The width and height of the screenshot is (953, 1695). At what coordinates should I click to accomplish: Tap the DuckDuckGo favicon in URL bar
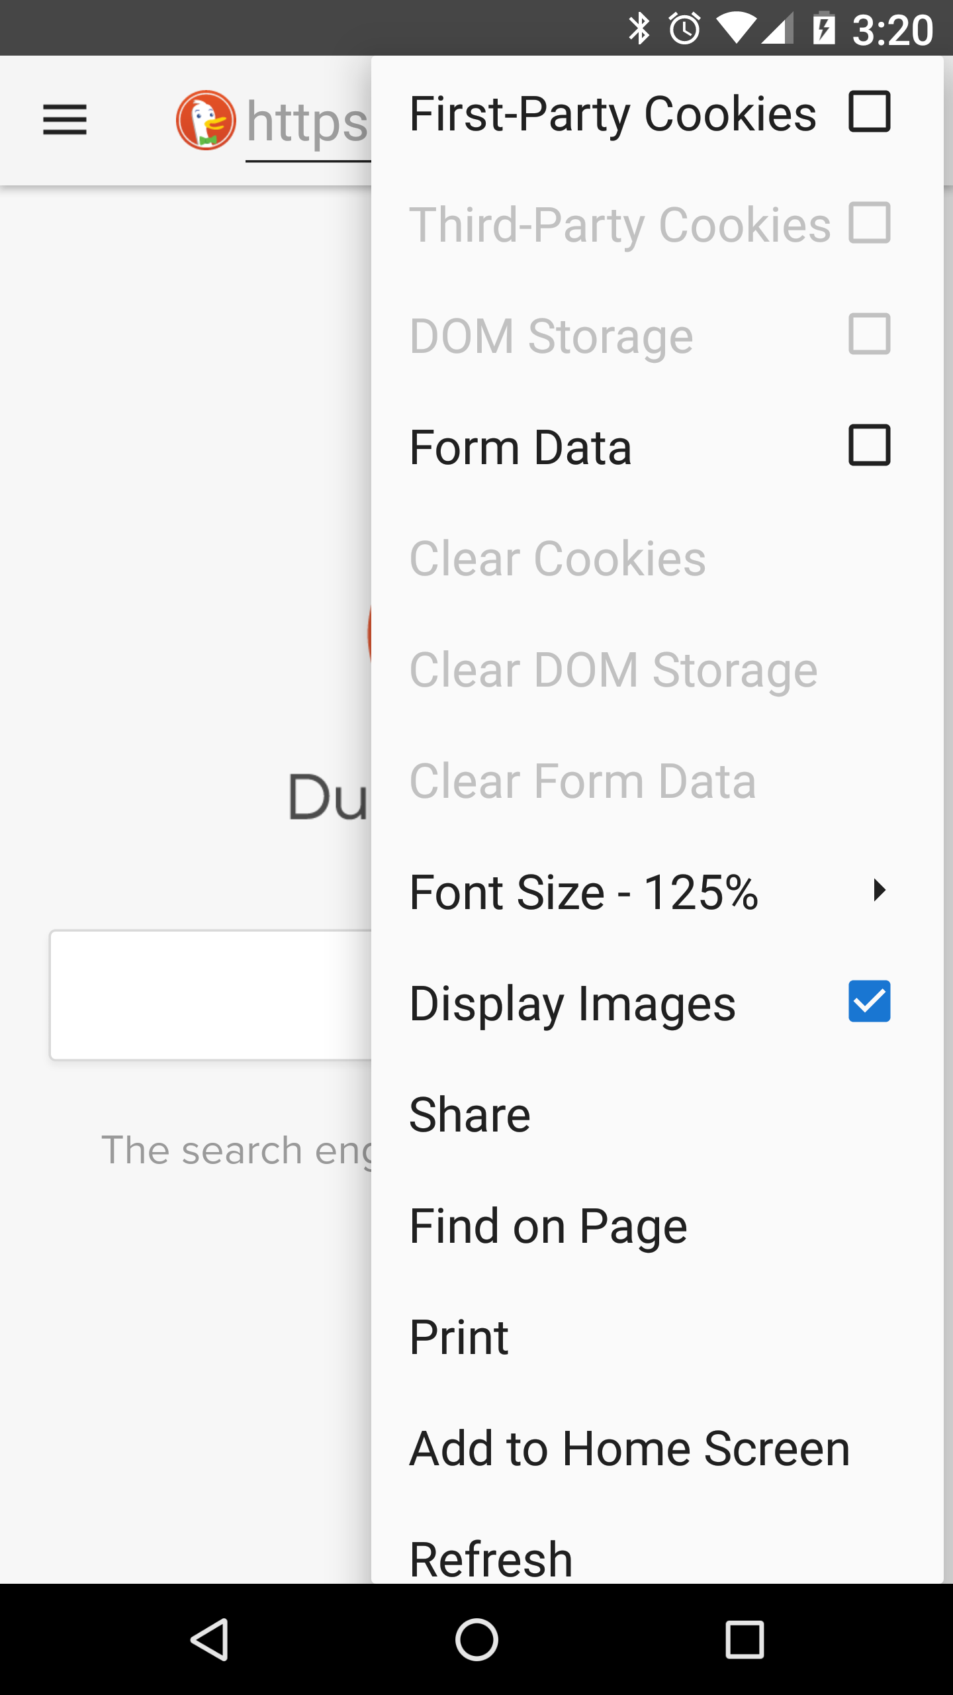click(206, 120)
